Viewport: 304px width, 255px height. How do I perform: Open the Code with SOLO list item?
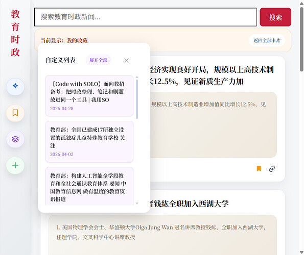point(89,96)
